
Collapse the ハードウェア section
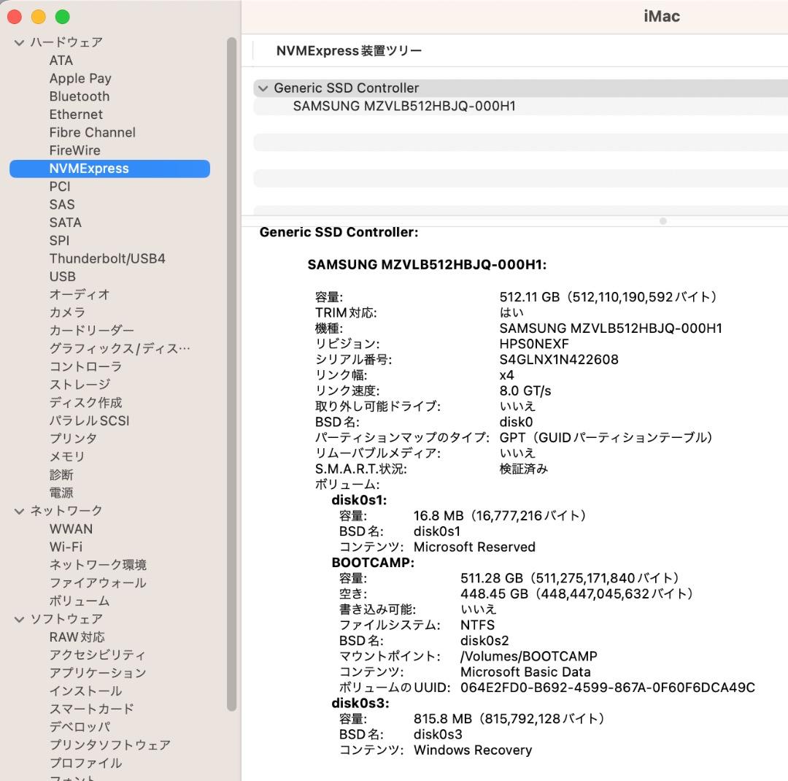click(19, 43)
